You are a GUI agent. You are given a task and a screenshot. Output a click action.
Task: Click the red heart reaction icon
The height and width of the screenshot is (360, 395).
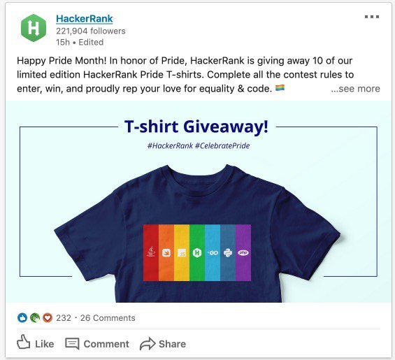[x=48, y=318]
